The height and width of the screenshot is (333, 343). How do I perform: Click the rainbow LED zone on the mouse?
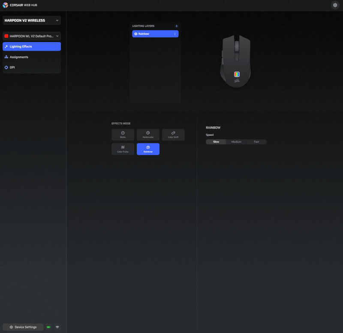click(237, 74)
